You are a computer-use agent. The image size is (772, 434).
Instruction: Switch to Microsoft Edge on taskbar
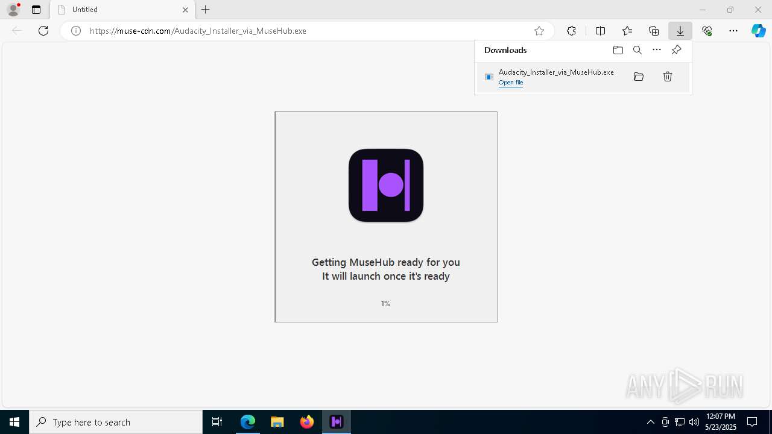[248, 422]
